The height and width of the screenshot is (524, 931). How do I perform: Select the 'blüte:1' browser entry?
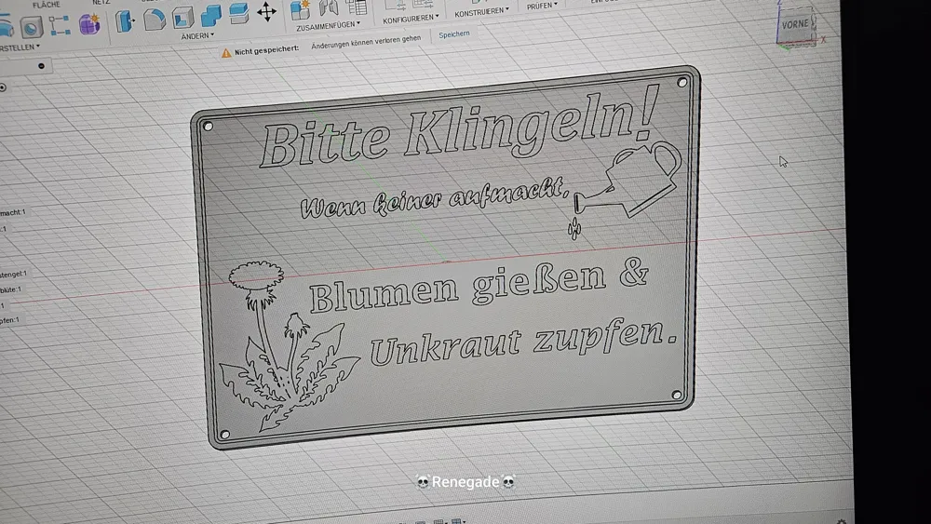(x=10, y=289)
